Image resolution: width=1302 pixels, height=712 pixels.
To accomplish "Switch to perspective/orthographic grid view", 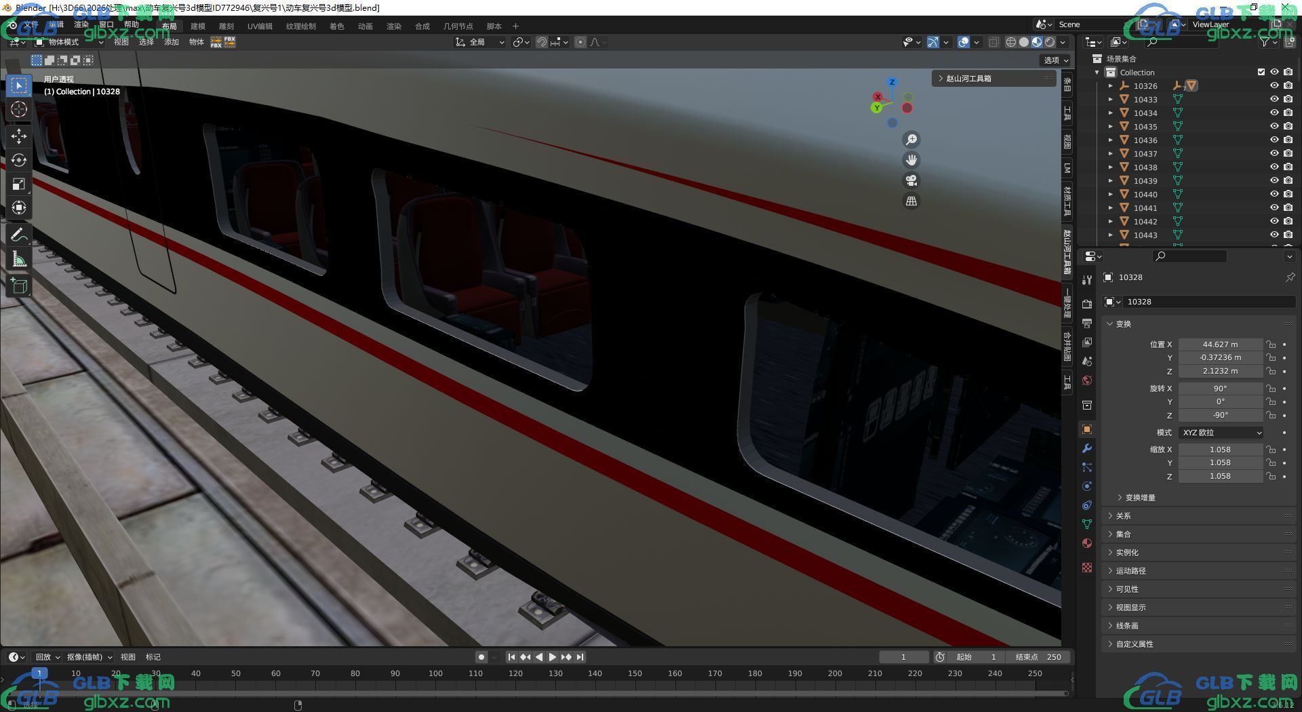I will 911,201.
